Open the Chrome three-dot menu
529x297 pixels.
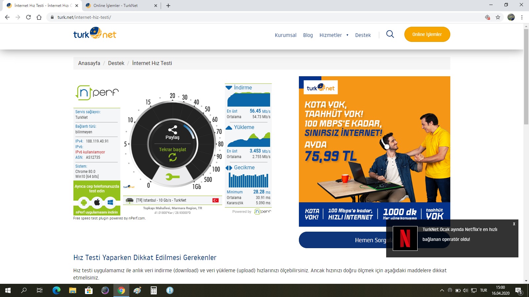(x=522, y=17)
